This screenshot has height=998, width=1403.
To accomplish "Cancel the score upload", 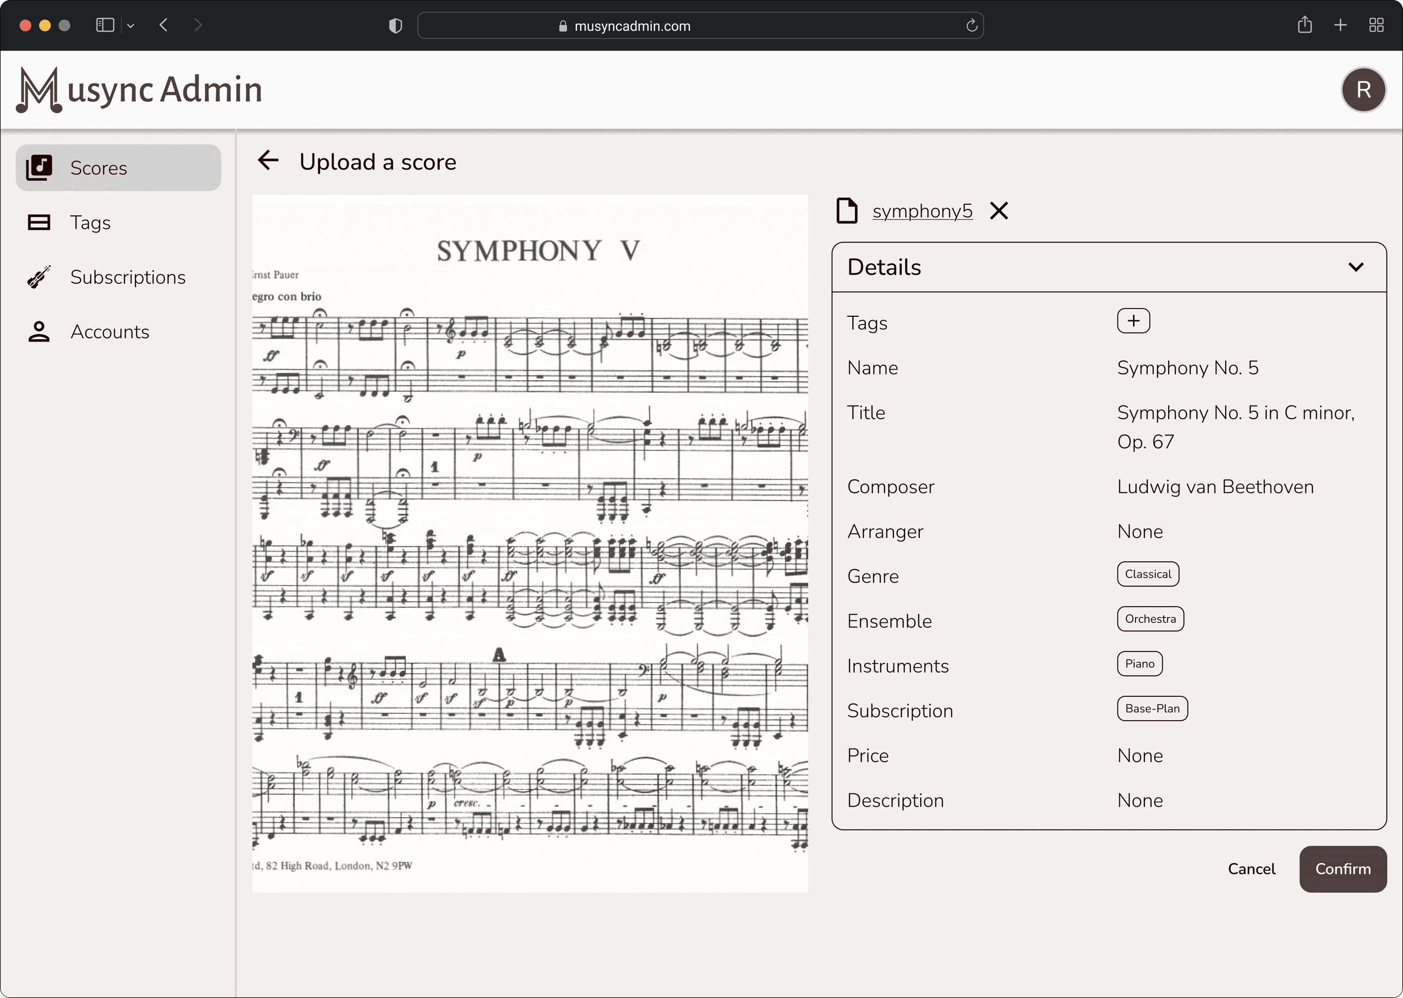I will (x=1251, y=869).
